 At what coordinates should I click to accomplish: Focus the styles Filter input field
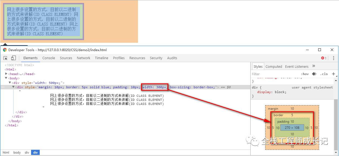point(275,74)
